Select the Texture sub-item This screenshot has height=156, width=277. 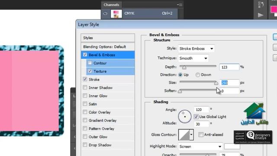point(110,71)
